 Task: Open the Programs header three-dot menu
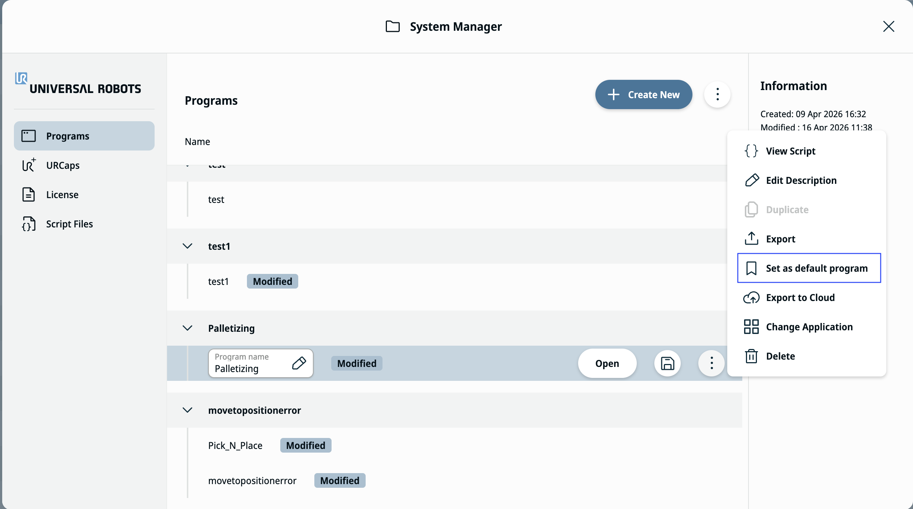coord(717,94)
